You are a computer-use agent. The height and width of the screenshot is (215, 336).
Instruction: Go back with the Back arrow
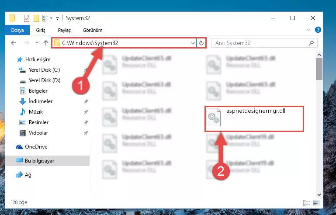click(14, 43)
